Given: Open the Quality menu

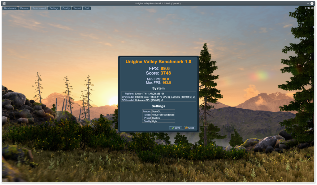Looking at the screenshot, I should pyautogui.click(x=66, y=8).
